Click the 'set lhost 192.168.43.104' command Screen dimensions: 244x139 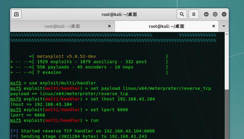[x=123, y=99]
